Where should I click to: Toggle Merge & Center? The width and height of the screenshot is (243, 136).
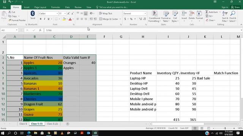tap(109, 19)
